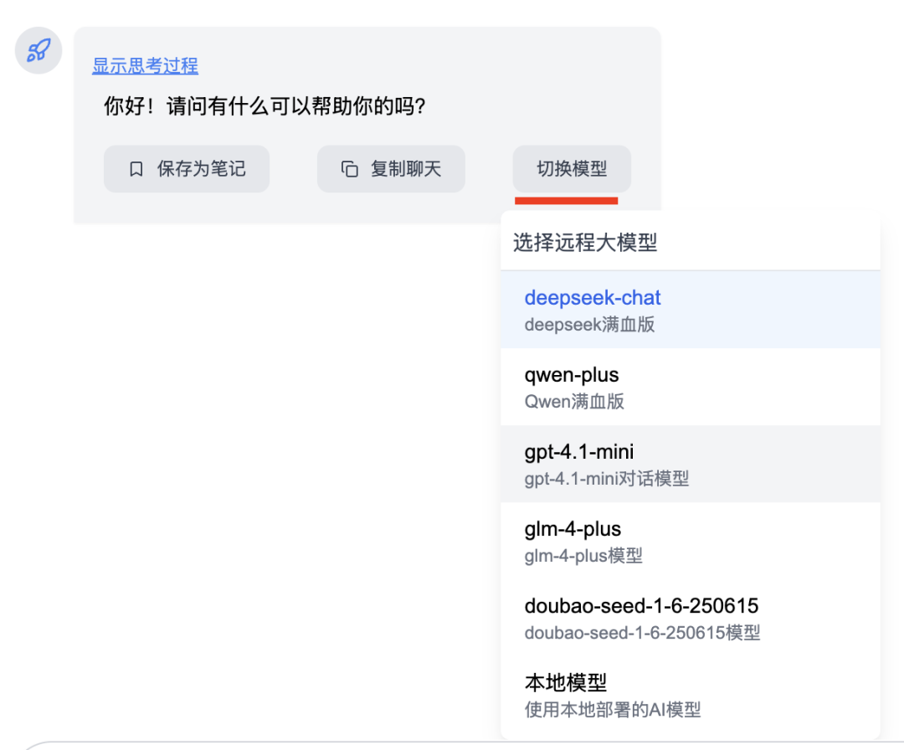Select the deepseek-chat model
Viewport: 904px width, 750px height.
[691, 310]
